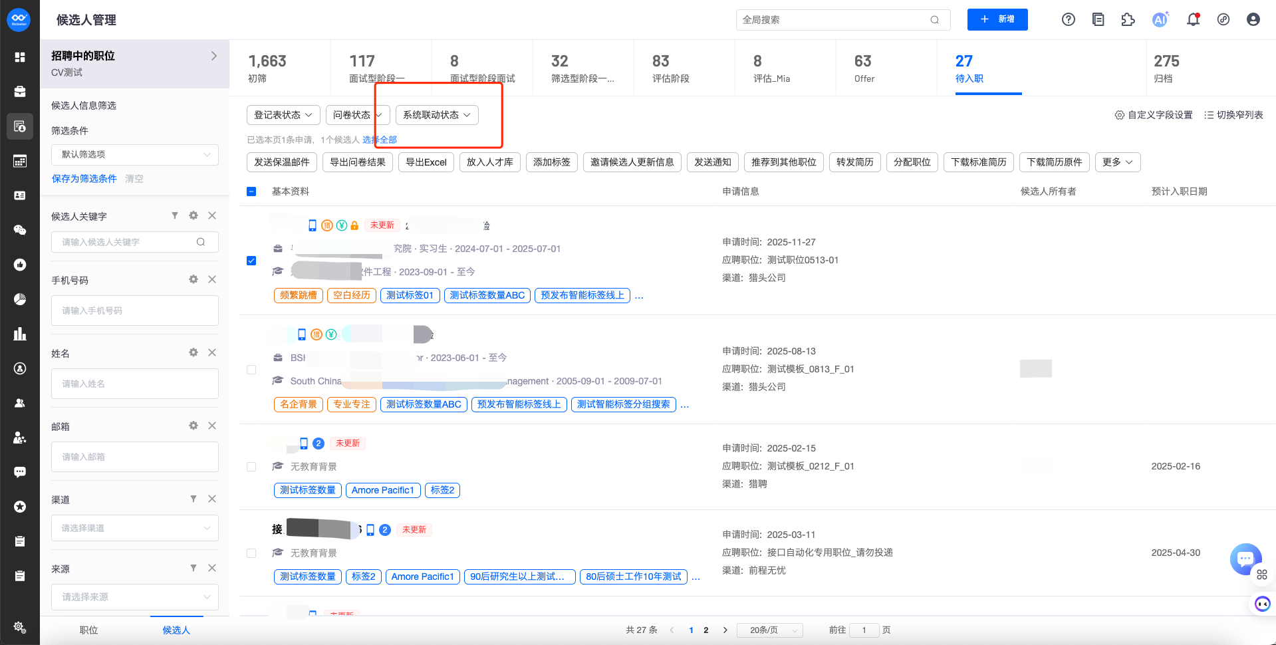The image size is (1276, 645).
Task: Open the bar chart reports icon in the sidebar
Action: pos(20,334)
